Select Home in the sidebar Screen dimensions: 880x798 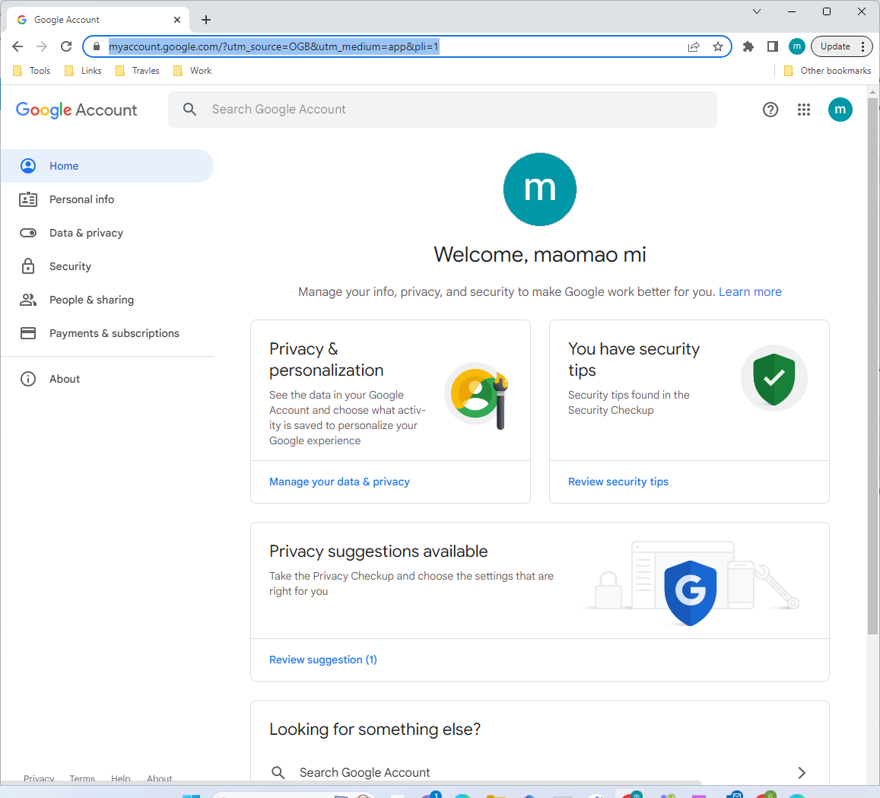[x=106, y=166]
